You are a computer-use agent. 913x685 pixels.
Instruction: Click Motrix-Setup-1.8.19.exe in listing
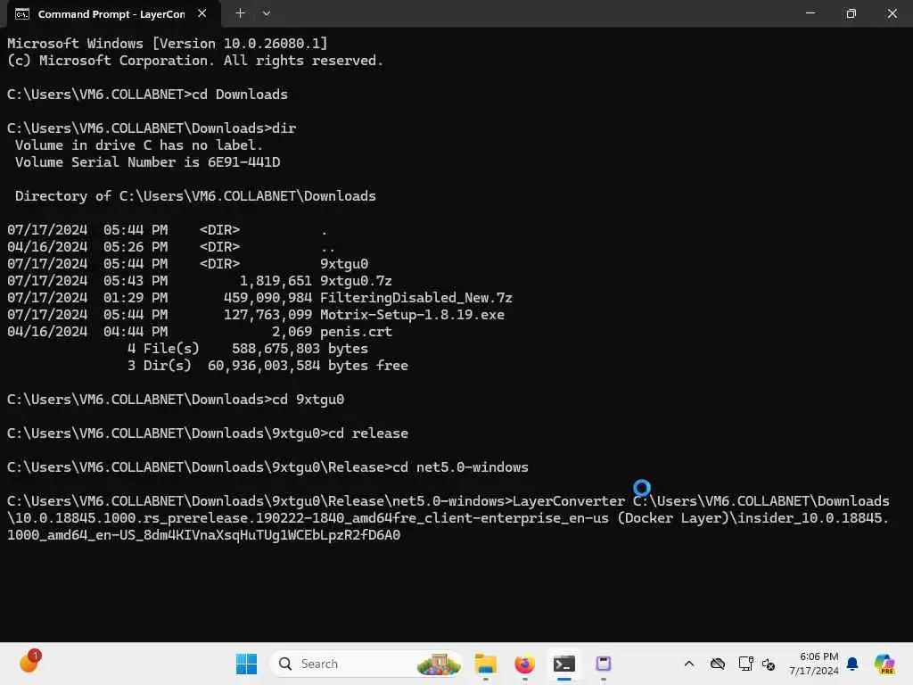coord(412,315)
